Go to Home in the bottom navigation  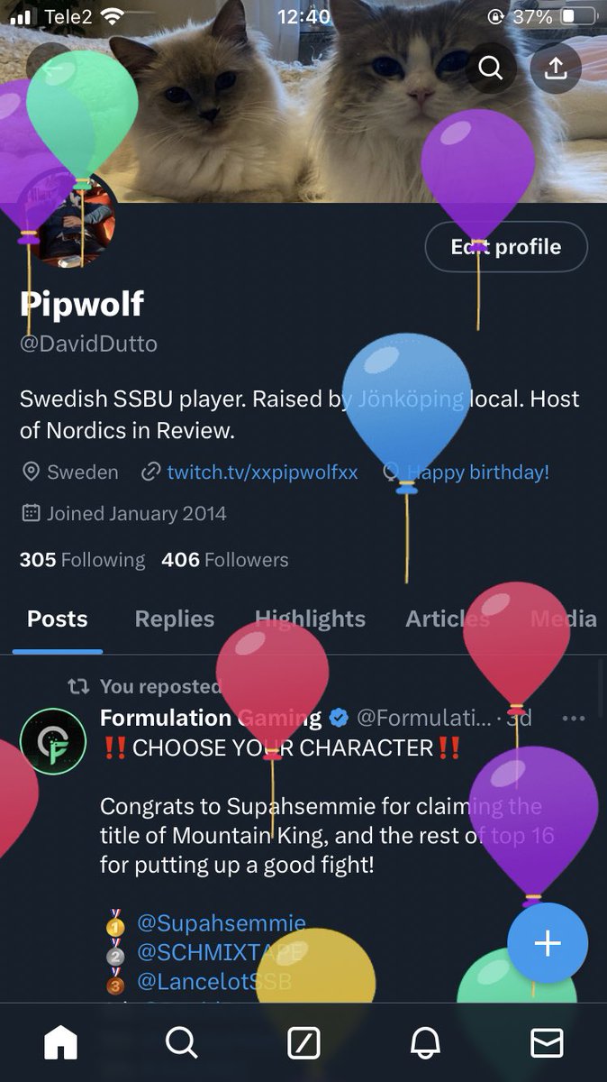pos(61,1042)
